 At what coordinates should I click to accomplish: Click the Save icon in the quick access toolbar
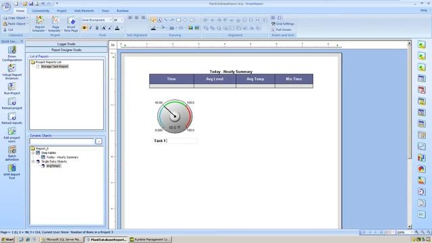[x=31, y=3]
